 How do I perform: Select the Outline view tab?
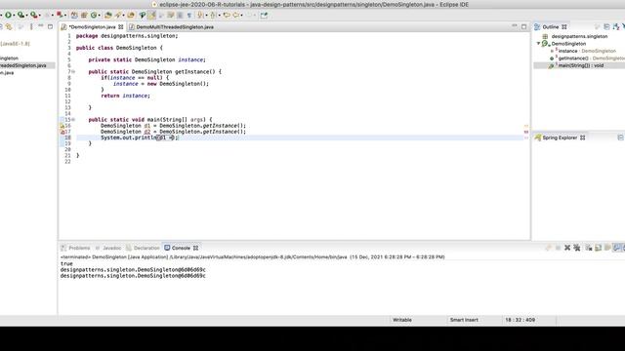click(x=551, y=27)
